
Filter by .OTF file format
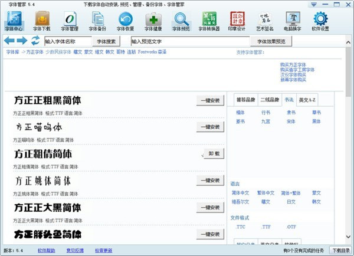[291, 227]
